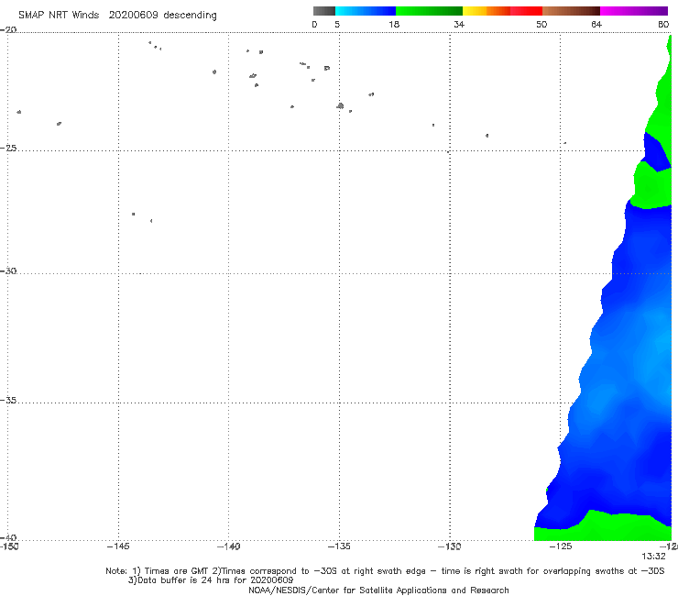
Task: Click the latitude axis label '-25'
Action: [x=8, y=148]
